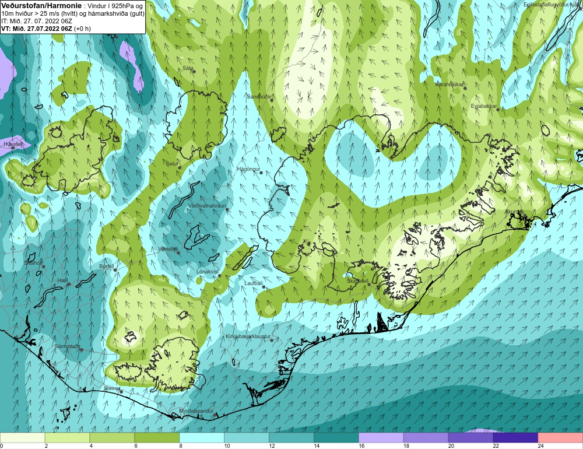
Task: Click the Laufbali label
Action: (x=254, y=283)
